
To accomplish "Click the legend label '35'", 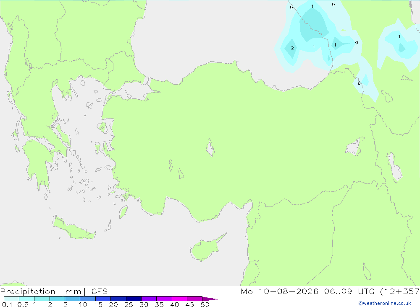I will click(x=159, y=304).
